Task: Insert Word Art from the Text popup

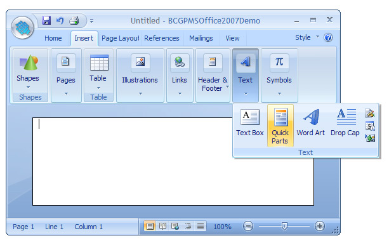Action: tap(310, 122)
